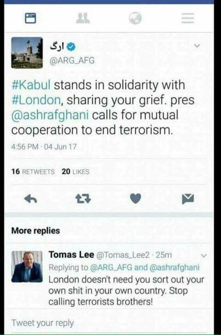Open the @Tomas_Lee2 profile name
Image resolution: width=221 pixels, height=335 pixels.
click(123, 255)
